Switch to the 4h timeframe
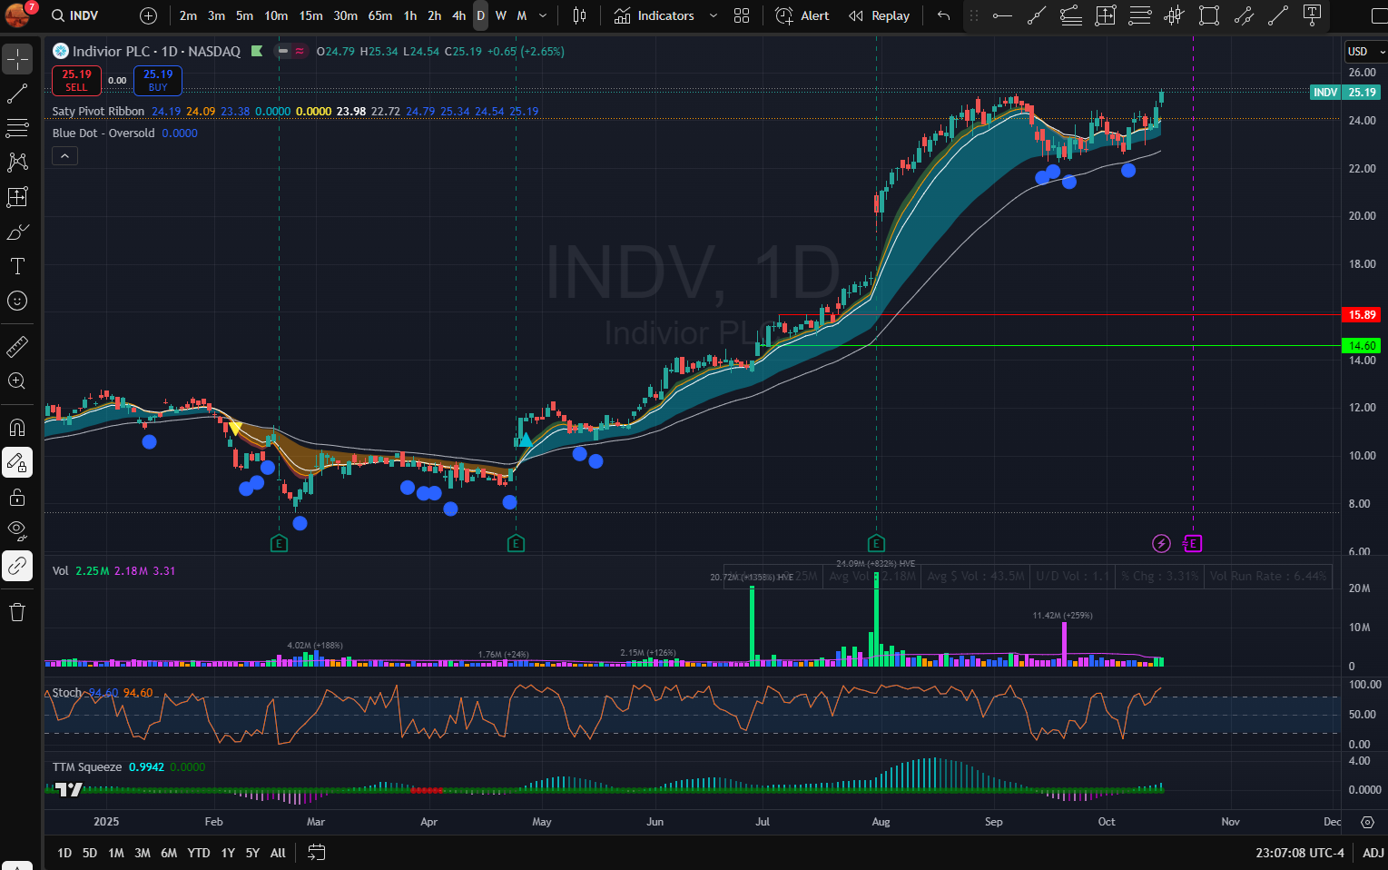The width and height of the screenshot is (1388, 870). (x=459, y=15)
